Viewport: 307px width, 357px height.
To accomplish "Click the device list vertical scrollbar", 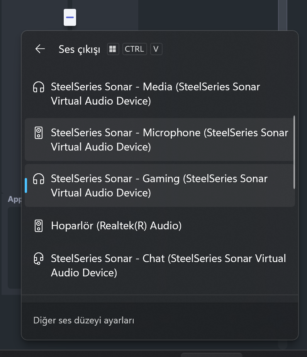I will [x=294, y=152].
